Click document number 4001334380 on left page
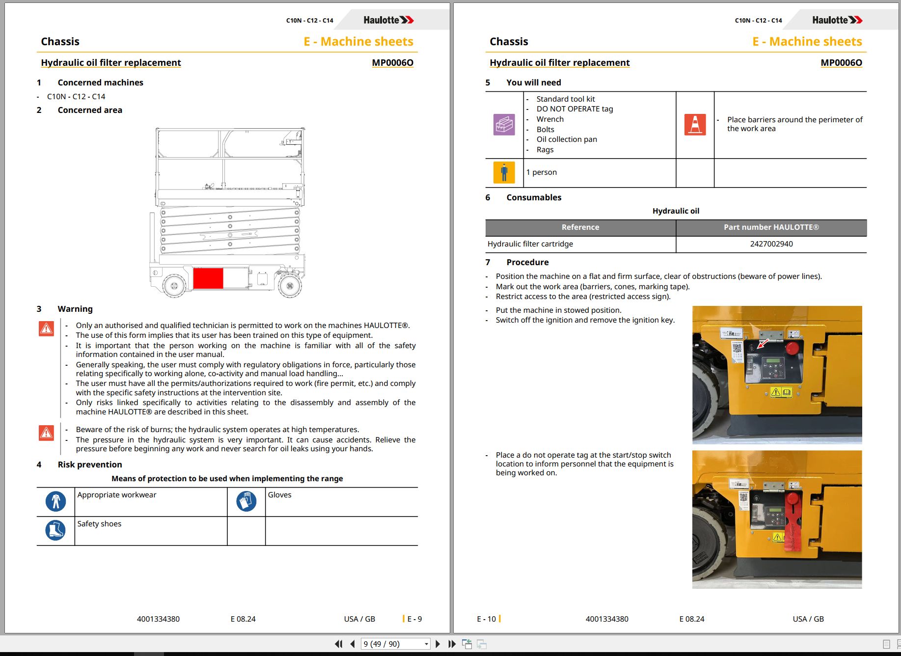 (158, 619)
